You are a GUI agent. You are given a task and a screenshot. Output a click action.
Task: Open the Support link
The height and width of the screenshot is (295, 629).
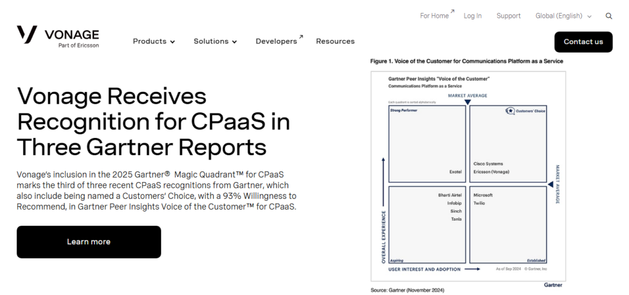pyautogui.click(x=508, y=16)
